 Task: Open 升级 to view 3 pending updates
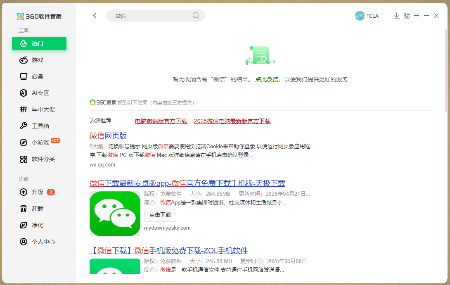39,192
